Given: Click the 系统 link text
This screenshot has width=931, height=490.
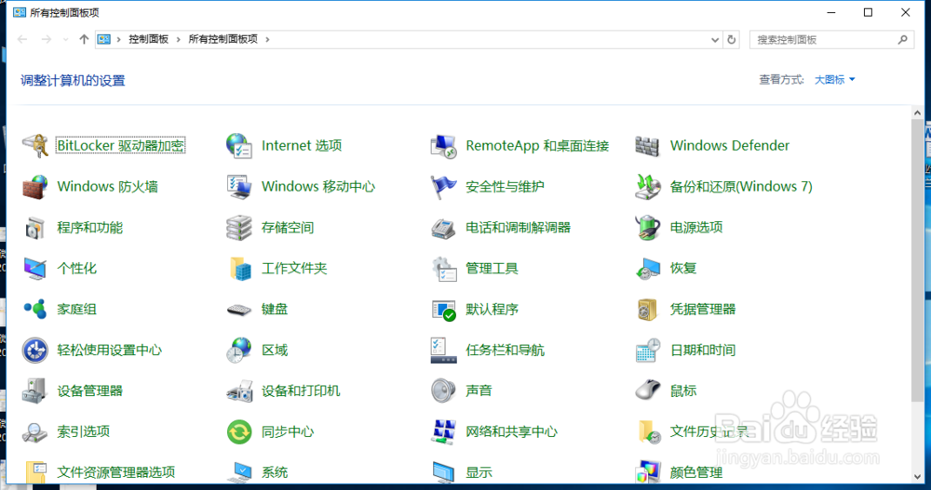Looking at the screenshot, I should (275, 472).
